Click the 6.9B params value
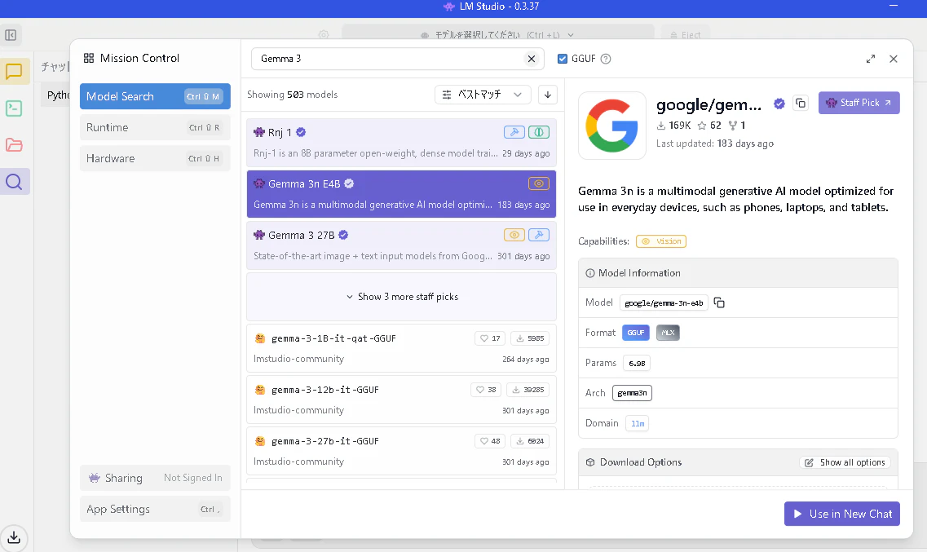The image size is (927, 552). pos(637,363)
